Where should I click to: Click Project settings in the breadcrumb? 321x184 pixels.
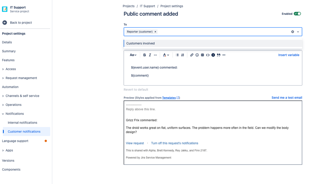coord(172,6)
